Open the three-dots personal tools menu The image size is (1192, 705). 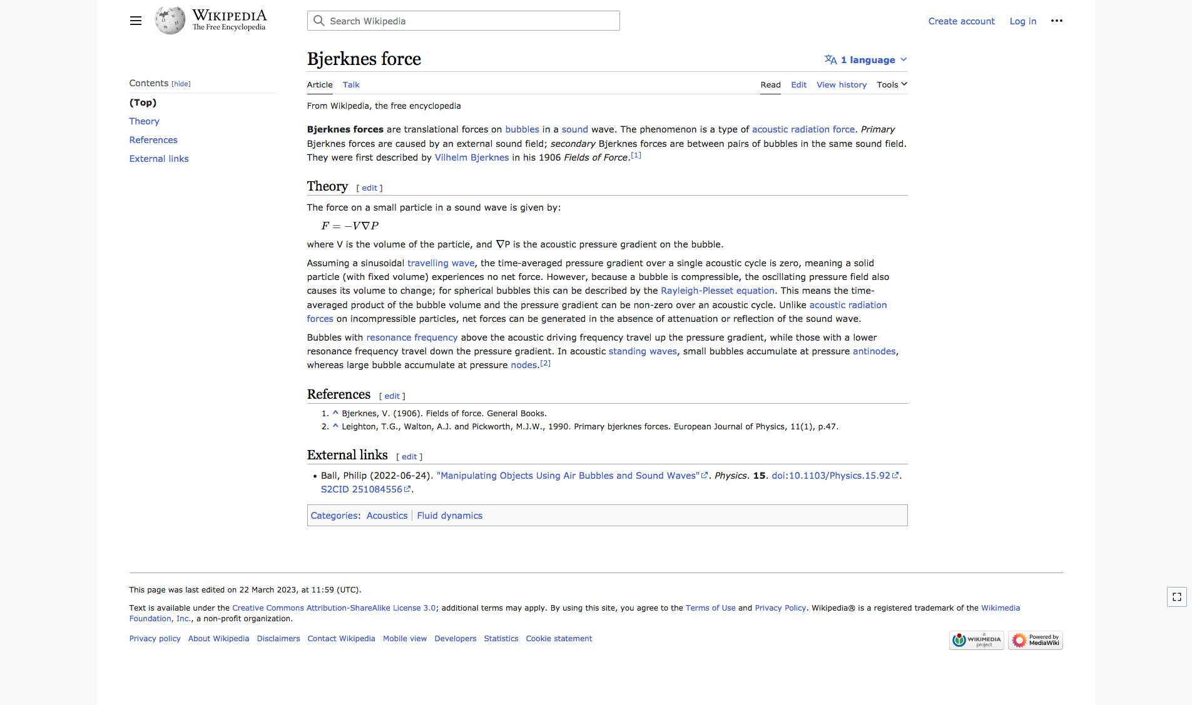[x=1056, y=21]
